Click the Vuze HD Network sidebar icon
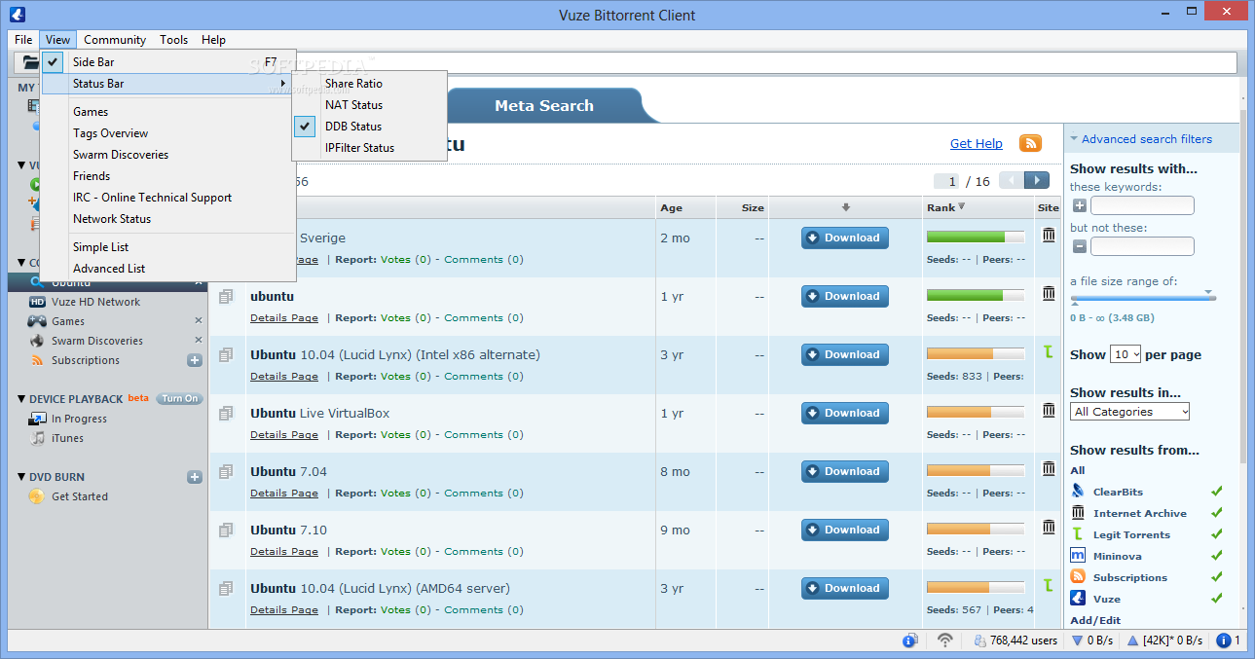This screenshot has height=659, width=1255. tap(37, 302)
